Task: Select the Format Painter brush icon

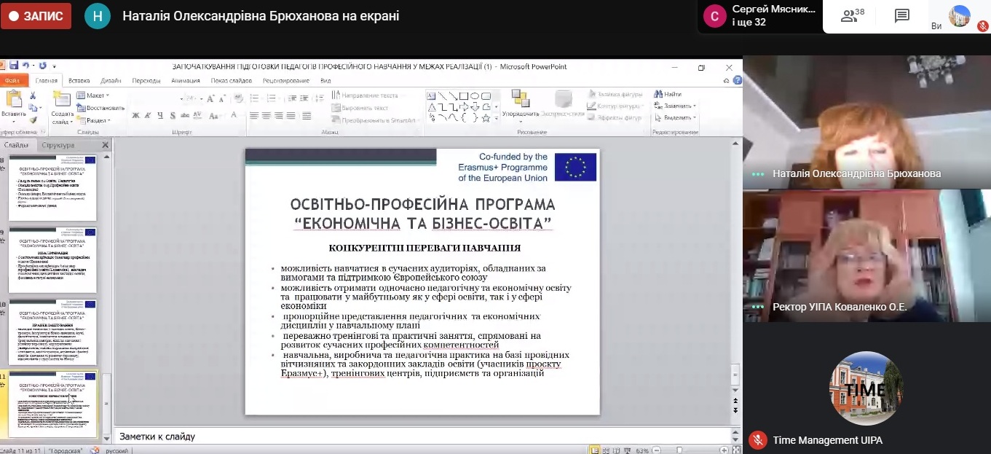Action: pos(33,120)
